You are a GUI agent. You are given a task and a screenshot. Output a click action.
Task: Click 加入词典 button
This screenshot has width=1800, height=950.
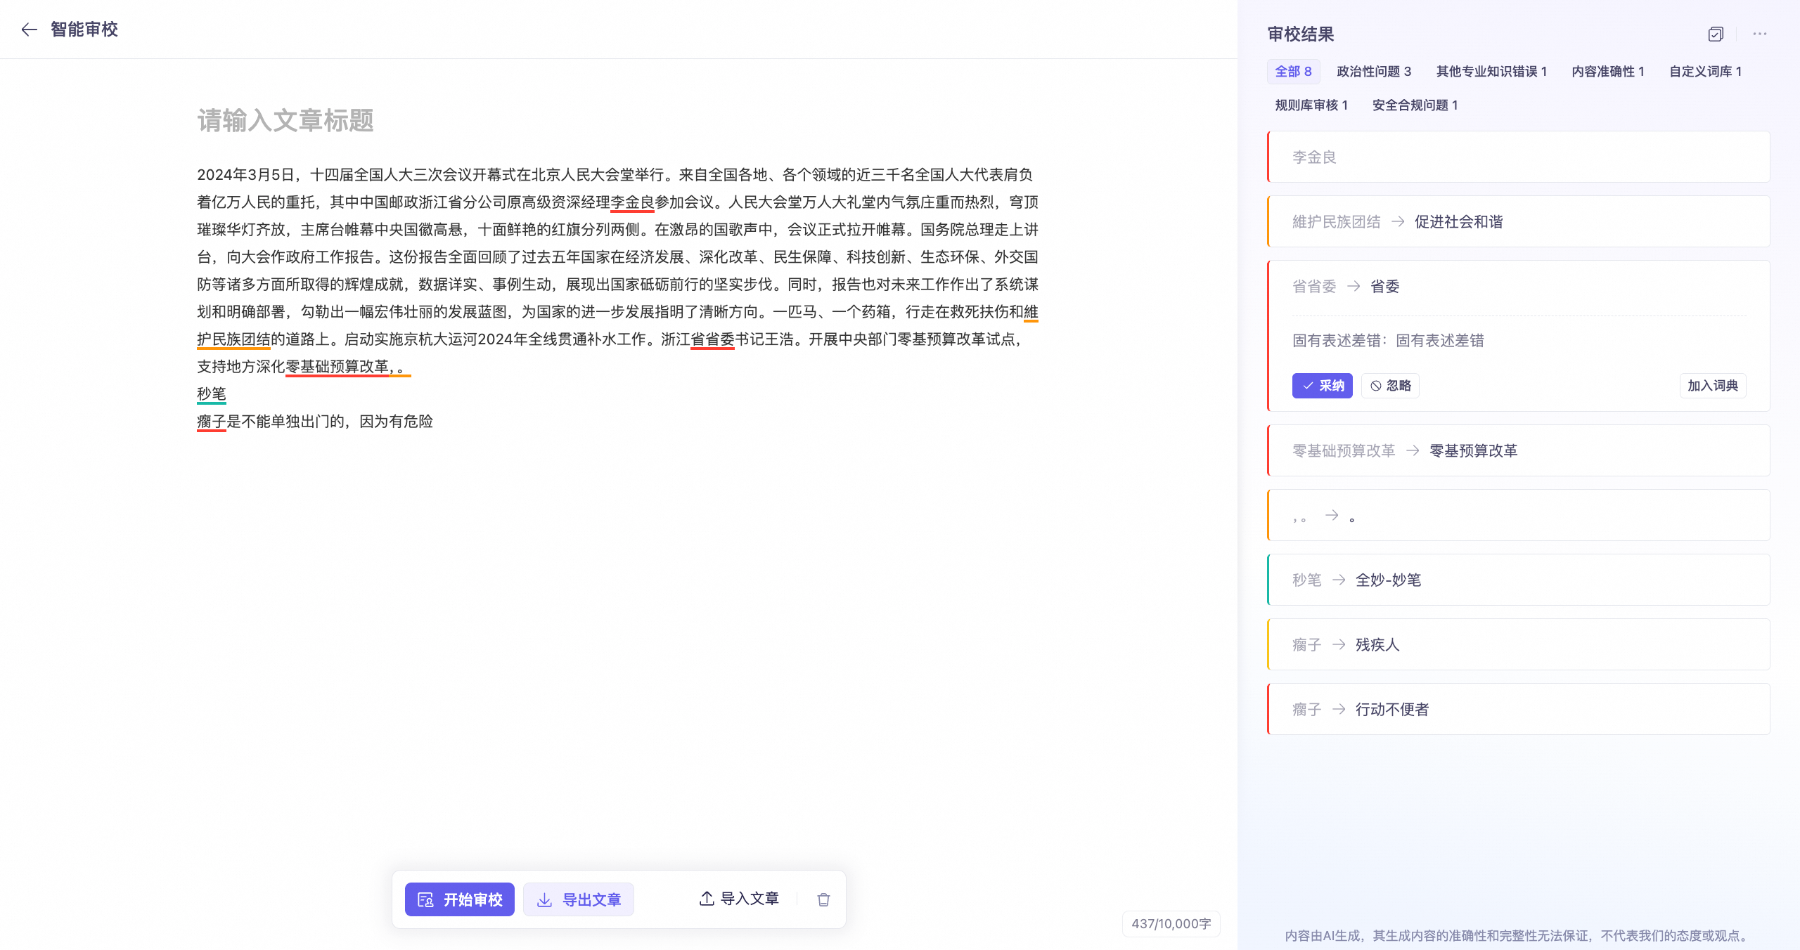point(1712,386)
